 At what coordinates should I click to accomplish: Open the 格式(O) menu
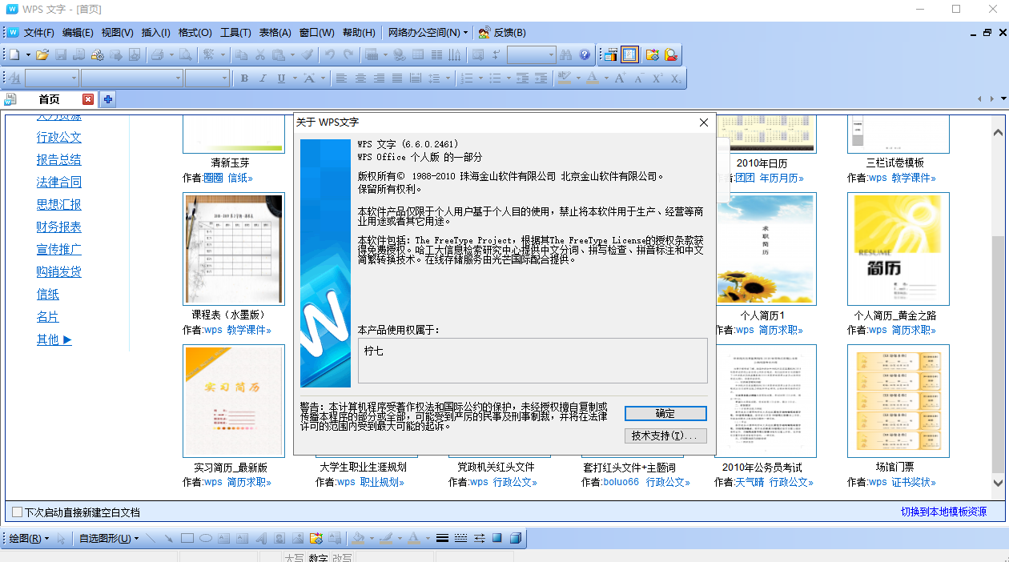pos(195,33)
